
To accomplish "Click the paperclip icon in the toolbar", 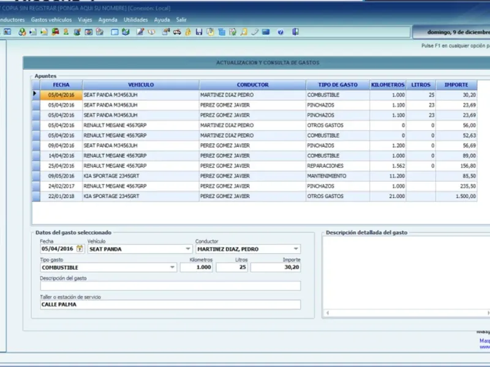I will 255,32.
